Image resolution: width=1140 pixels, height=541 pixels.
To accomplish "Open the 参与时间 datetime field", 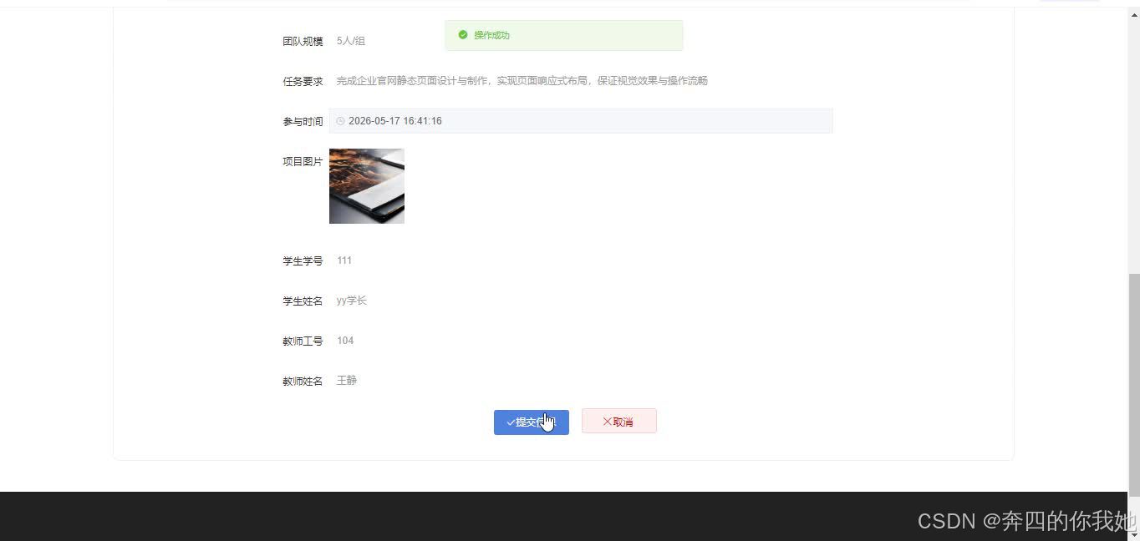I will pyautogui.click(x=581, y=121).
